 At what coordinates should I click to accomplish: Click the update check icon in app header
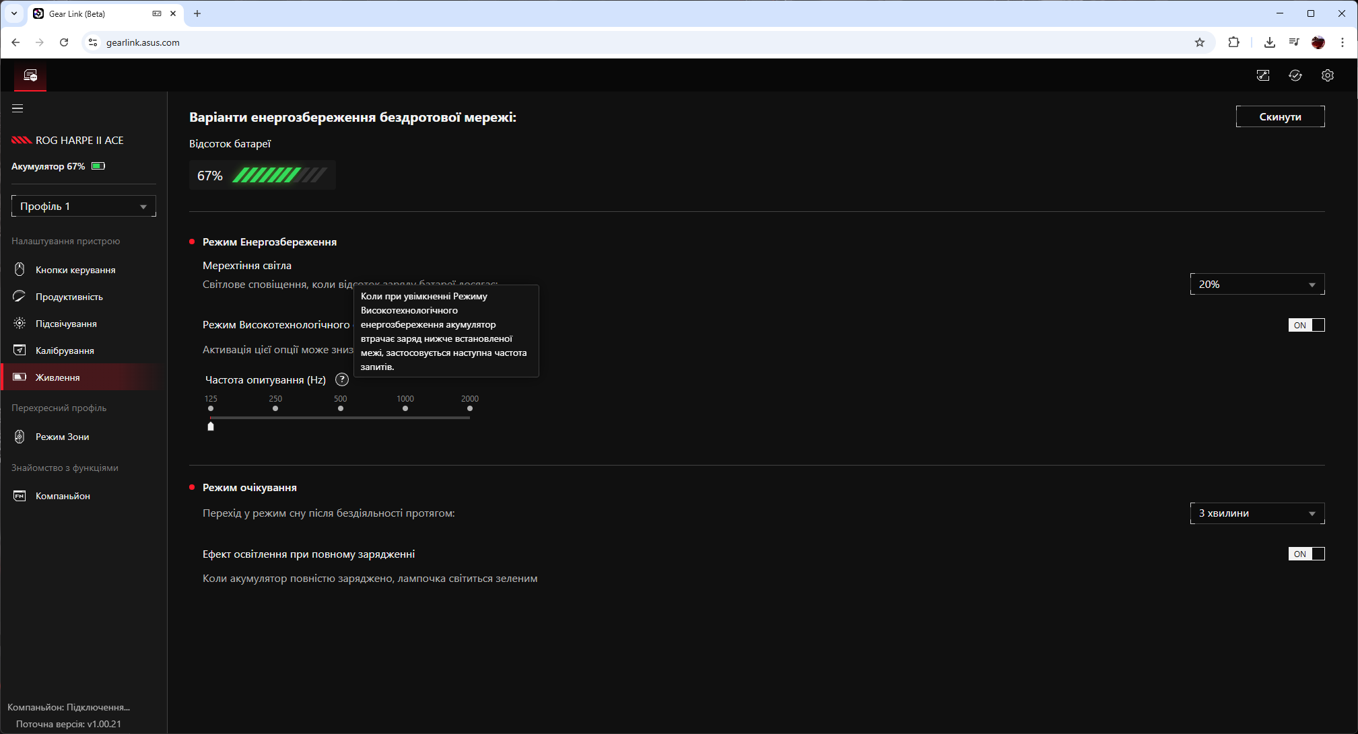point(1295,75)
